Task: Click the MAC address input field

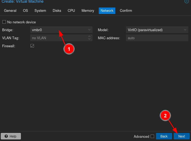Action: tap(157, 38)
